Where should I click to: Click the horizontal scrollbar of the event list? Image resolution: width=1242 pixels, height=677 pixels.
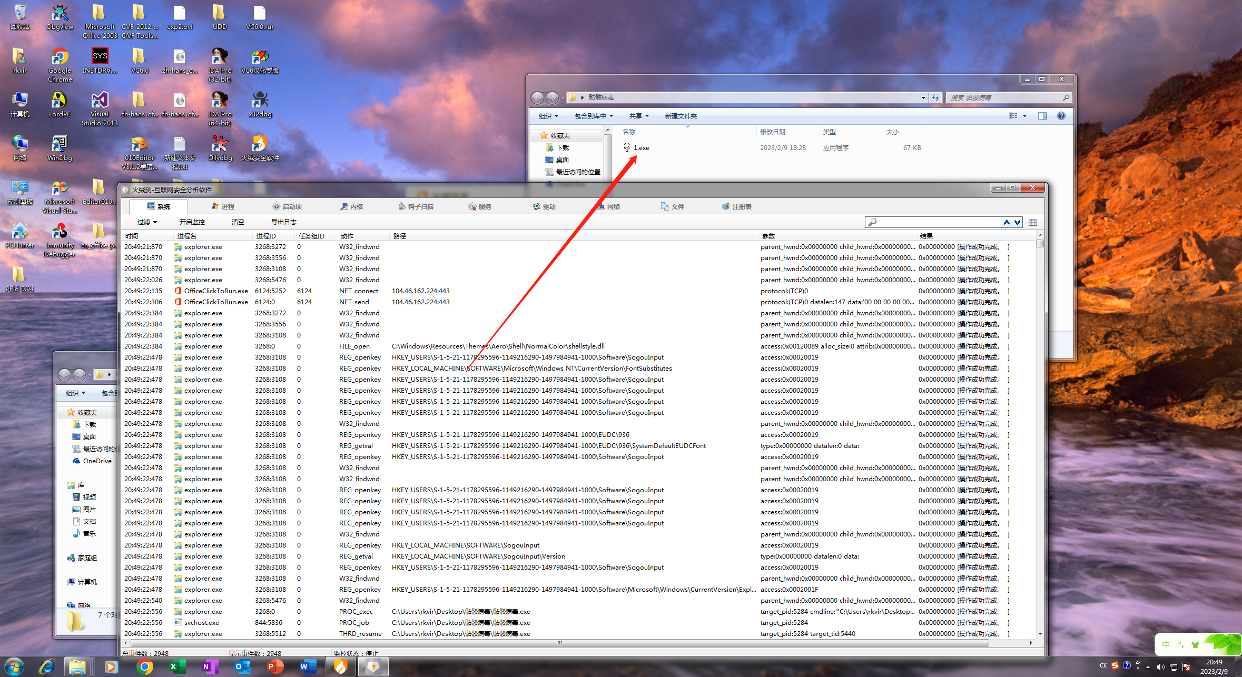pyautogui.click(x=578, y=643)
